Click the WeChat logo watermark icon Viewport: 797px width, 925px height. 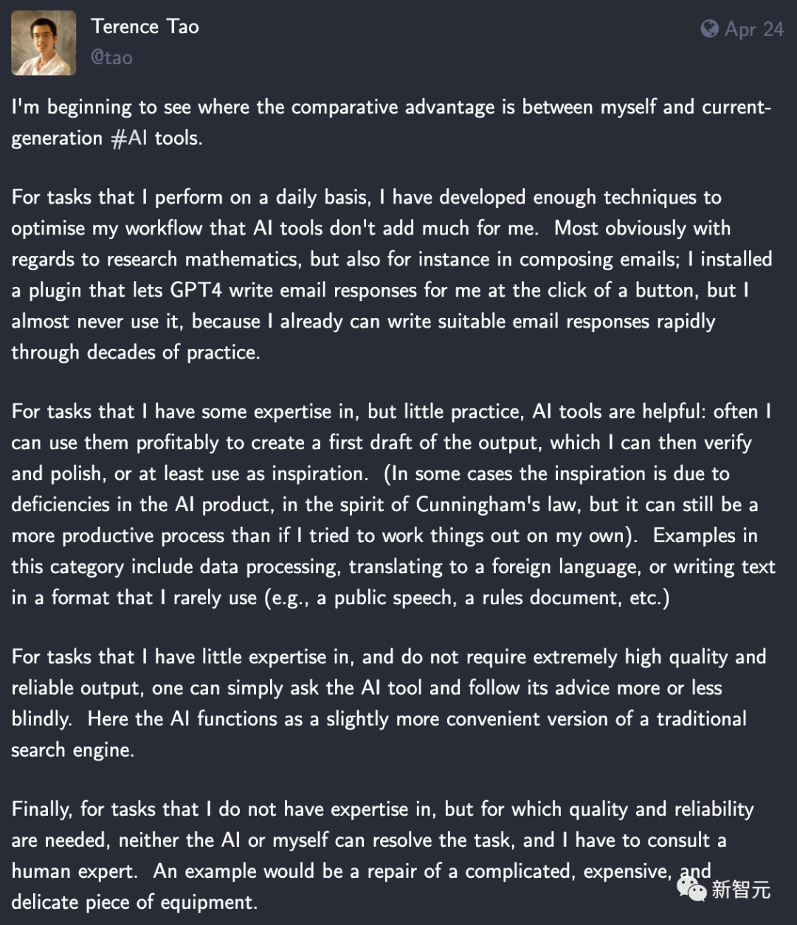point(691,890)
